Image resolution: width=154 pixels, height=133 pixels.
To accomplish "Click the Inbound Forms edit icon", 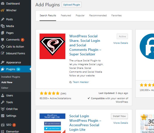I will pyautogui.click(x=3, y=53).
